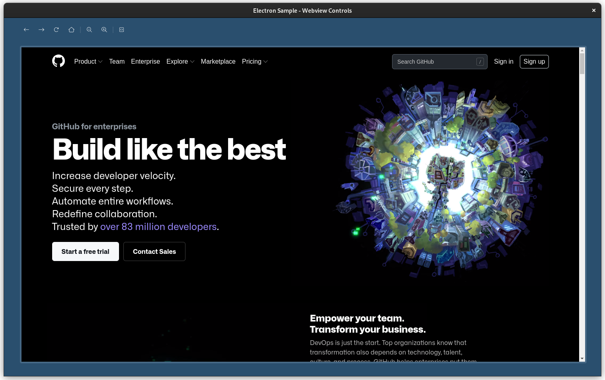The height and width of the screenshot is (380, 605).
Task: Open the Enterprise nav link
Action: [145, 62]
